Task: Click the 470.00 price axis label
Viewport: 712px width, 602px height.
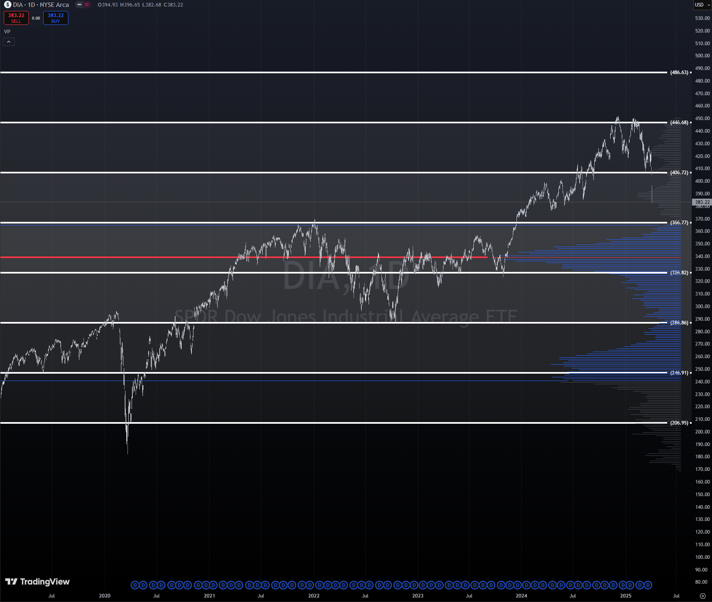Action: tap(702, 94)
